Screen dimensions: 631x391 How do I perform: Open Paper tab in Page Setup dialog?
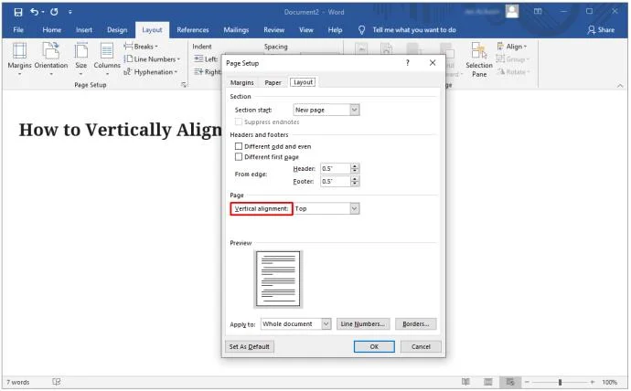[x=273, y=82]
